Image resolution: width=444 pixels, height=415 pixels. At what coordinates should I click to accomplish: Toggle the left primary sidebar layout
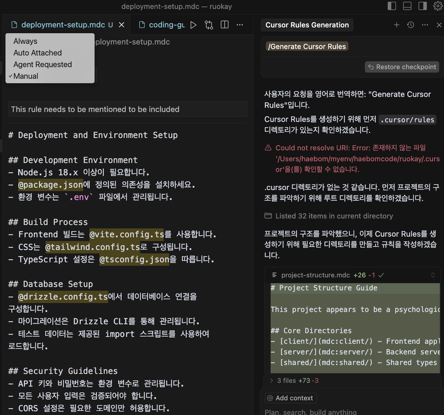392,6
